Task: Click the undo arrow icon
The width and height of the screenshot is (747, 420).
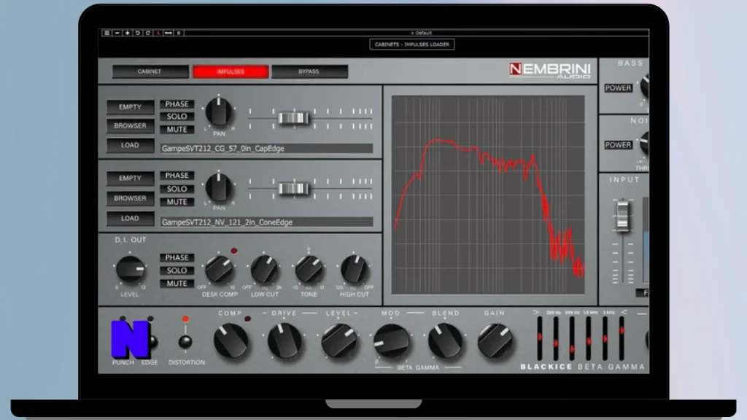Action: [138, 33]
